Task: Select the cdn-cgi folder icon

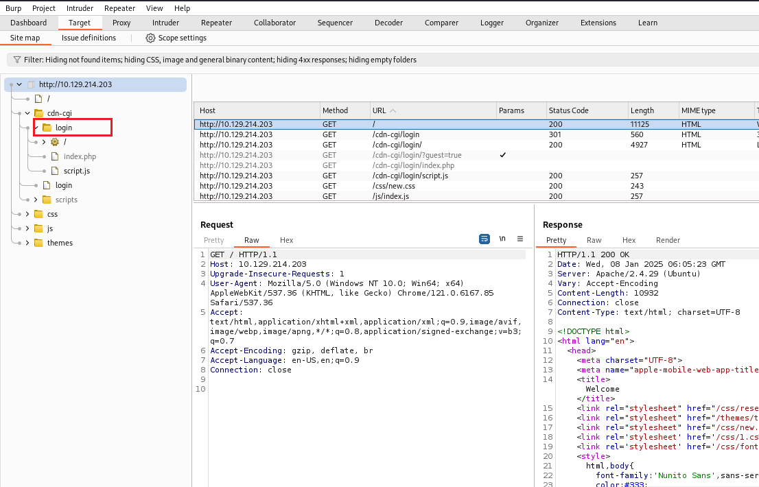Action: (38, 113)
